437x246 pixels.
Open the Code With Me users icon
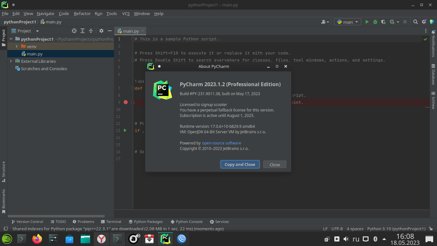tap(323, 22)
